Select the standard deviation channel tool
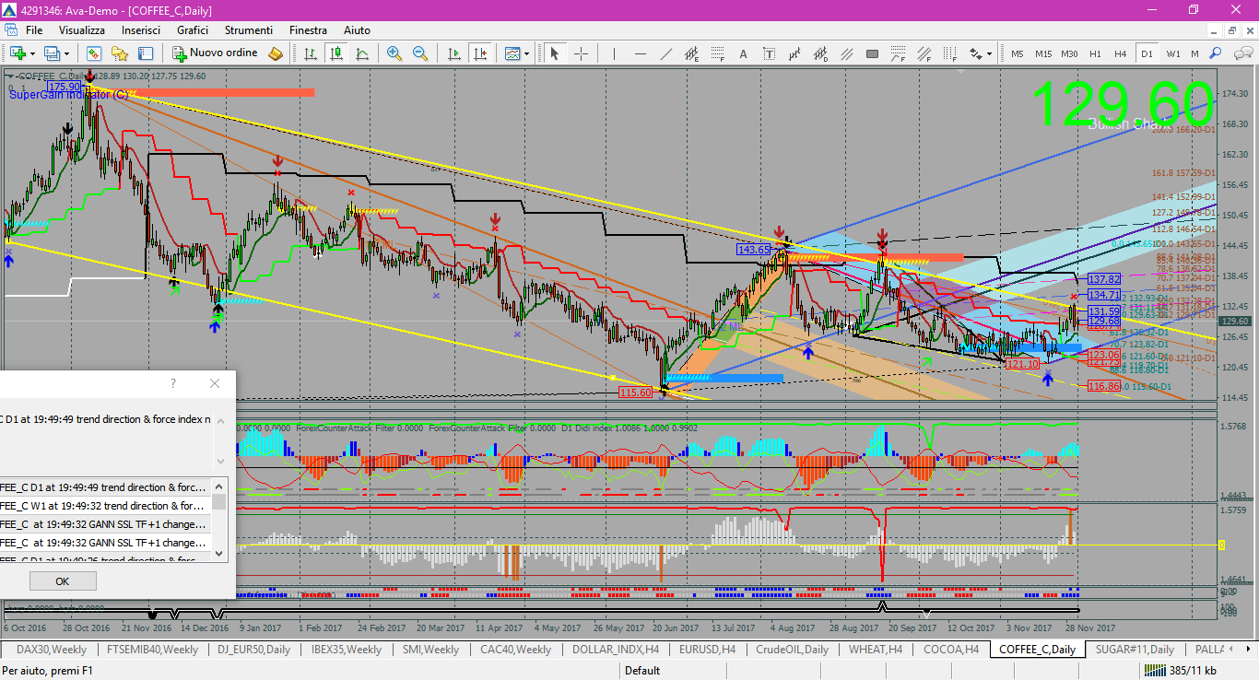 821,53
